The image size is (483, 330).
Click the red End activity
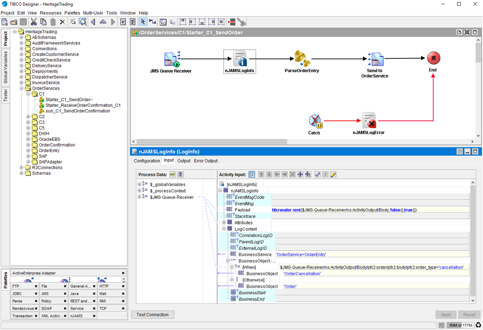(x=433, y=58)
